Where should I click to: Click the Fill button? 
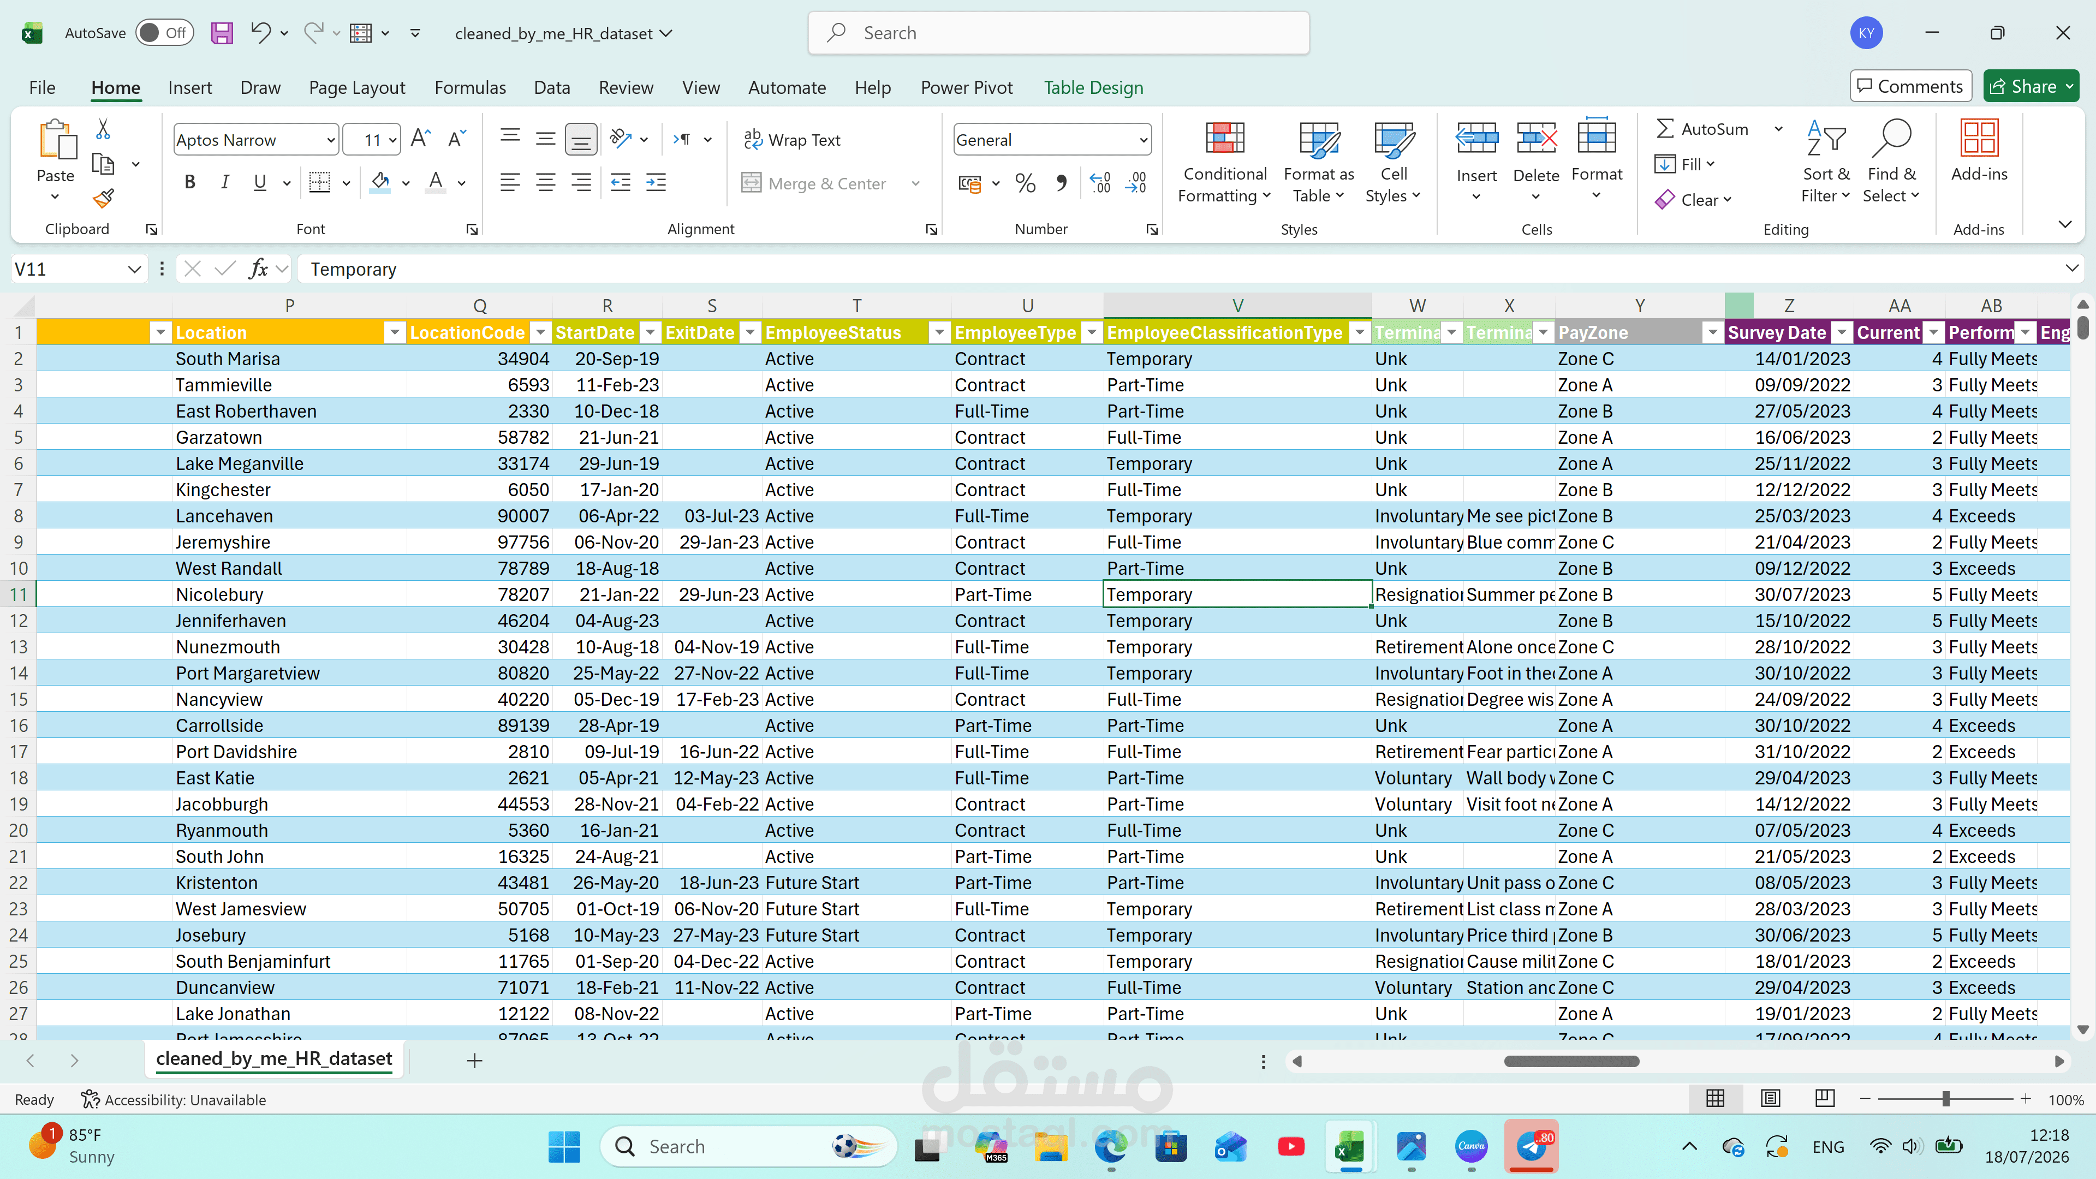(1684, 164)
